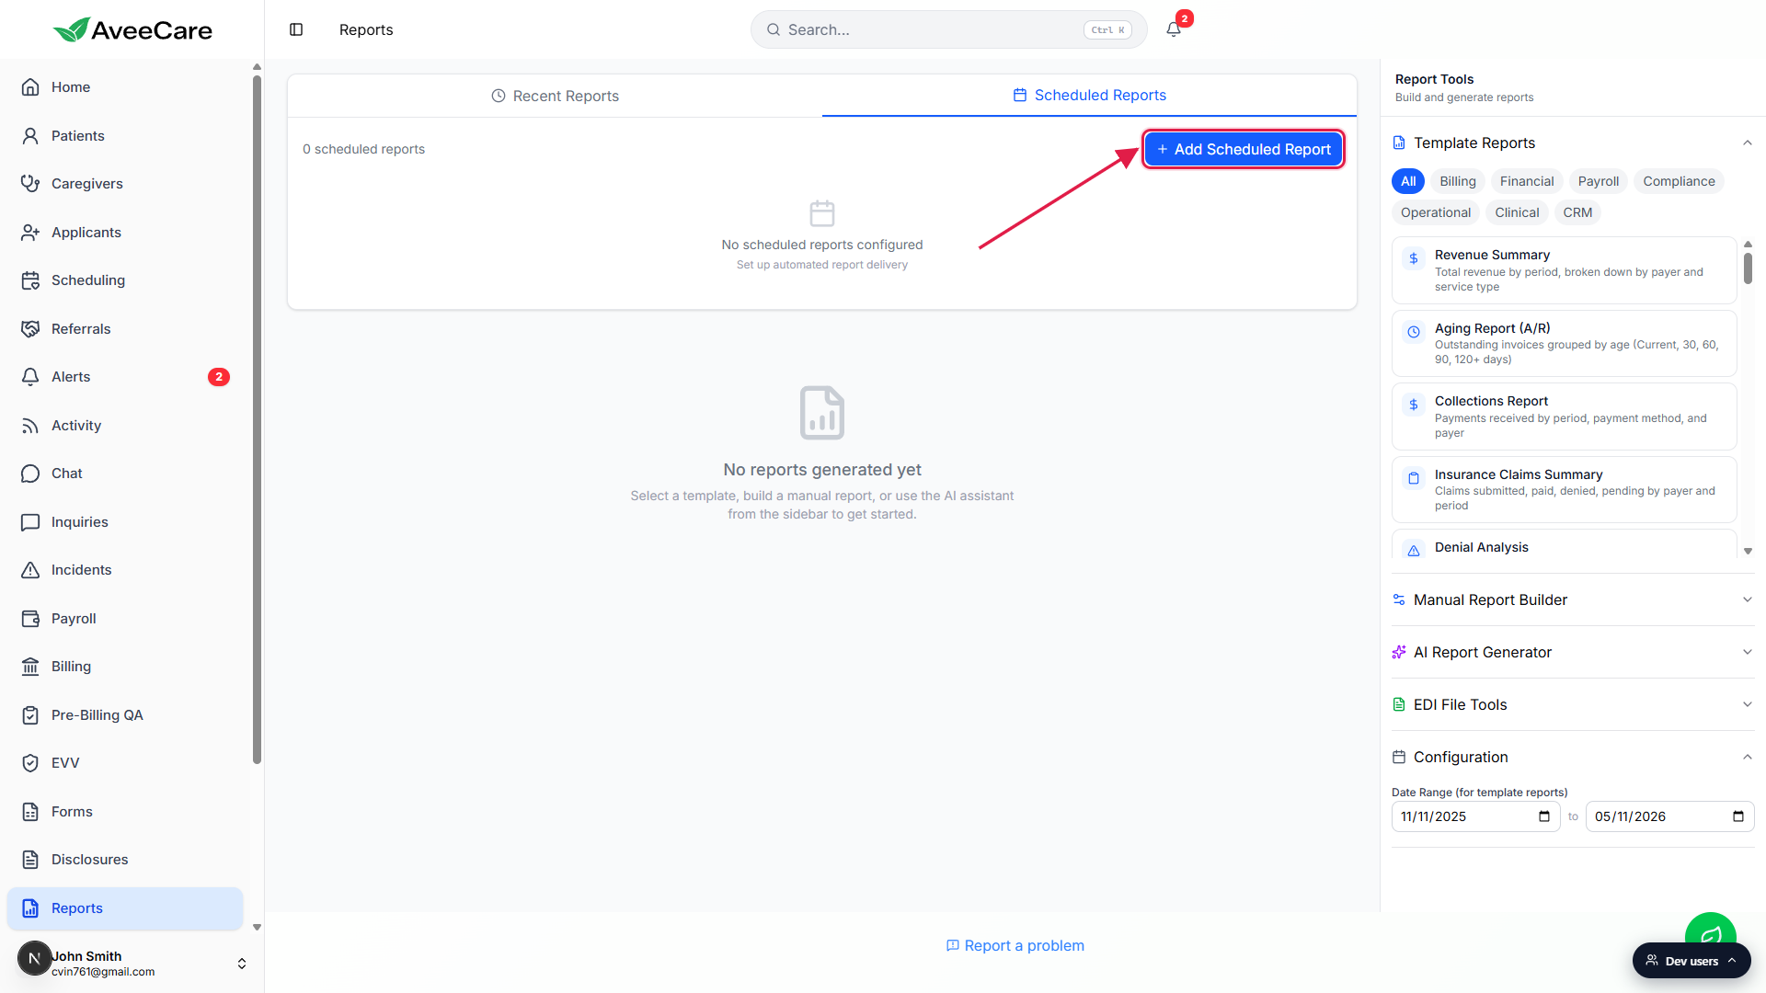Open Revenue Summary template

(x=1564, y=270)
